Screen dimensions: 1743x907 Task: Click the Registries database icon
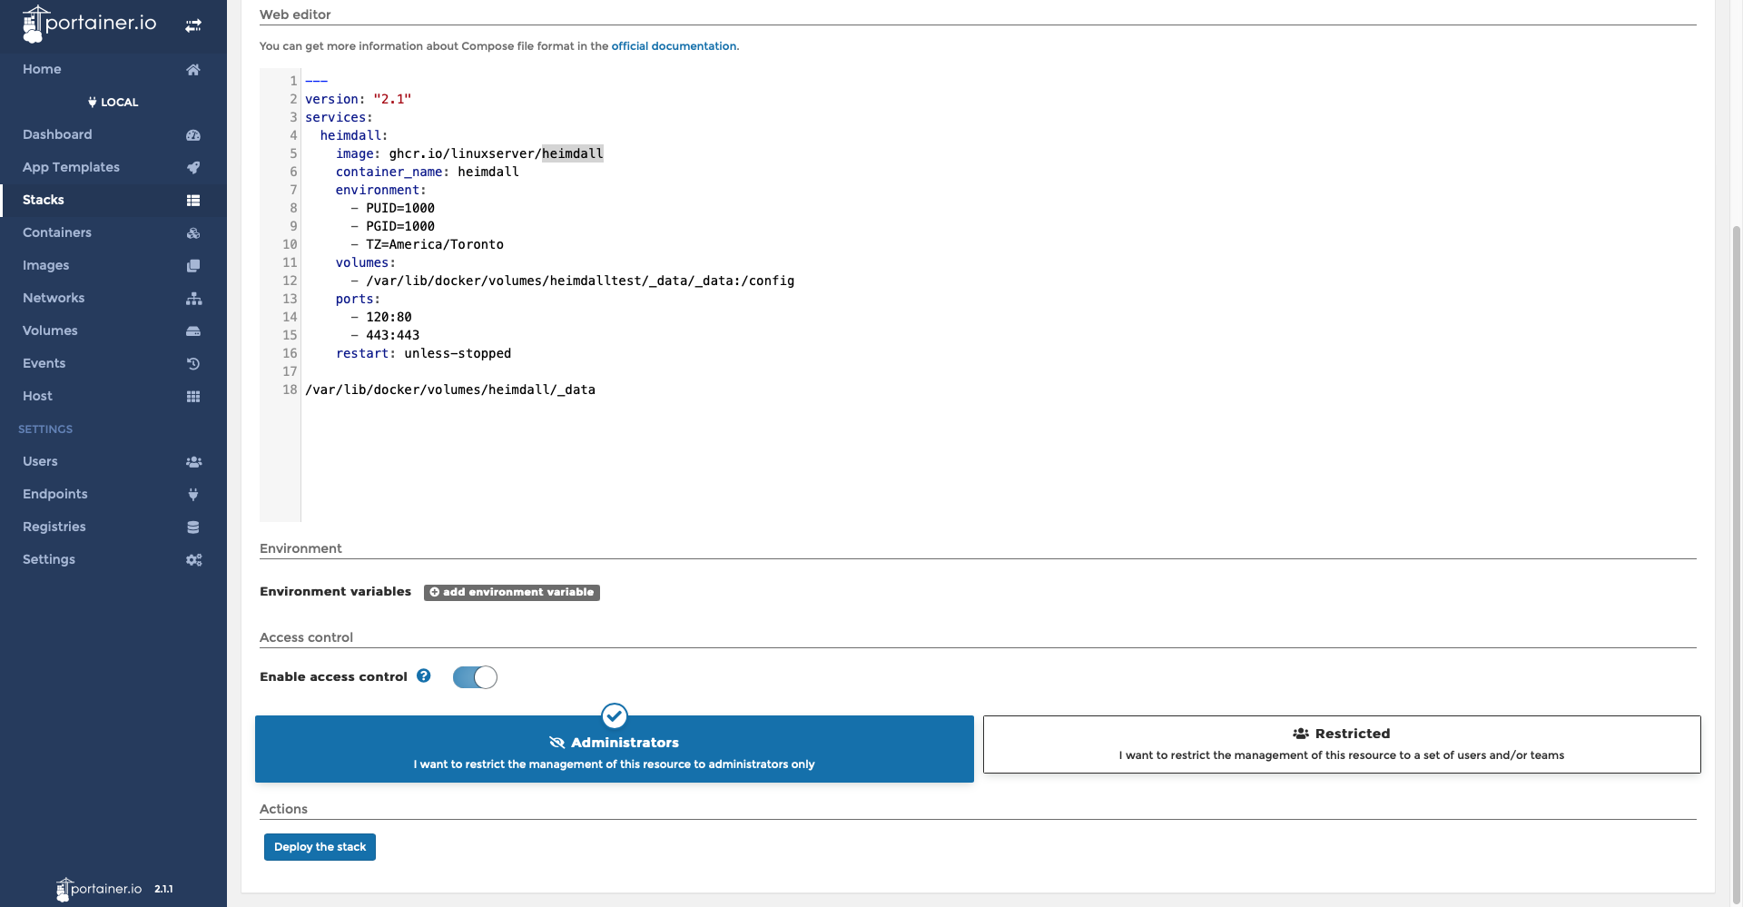pos(193,527)
